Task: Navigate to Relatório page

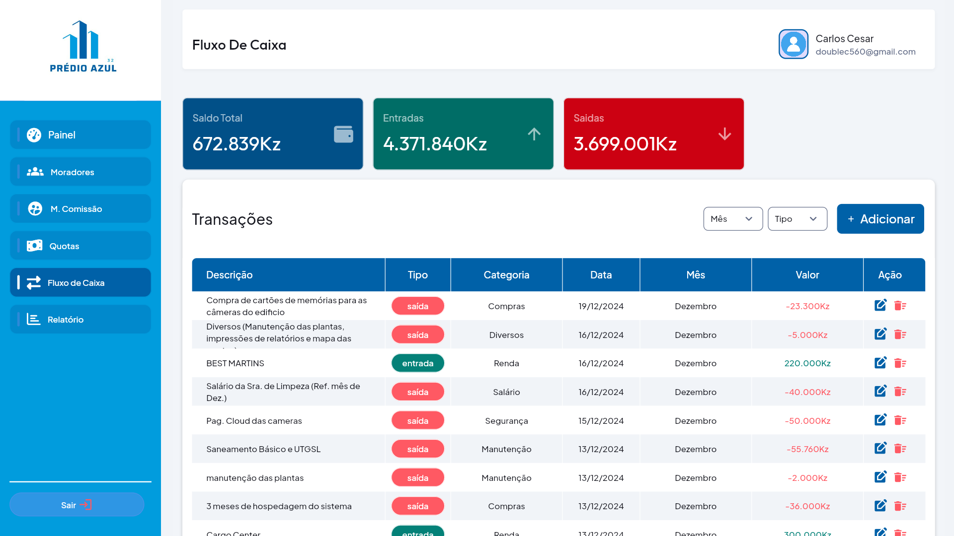Action: coord(80,319)
